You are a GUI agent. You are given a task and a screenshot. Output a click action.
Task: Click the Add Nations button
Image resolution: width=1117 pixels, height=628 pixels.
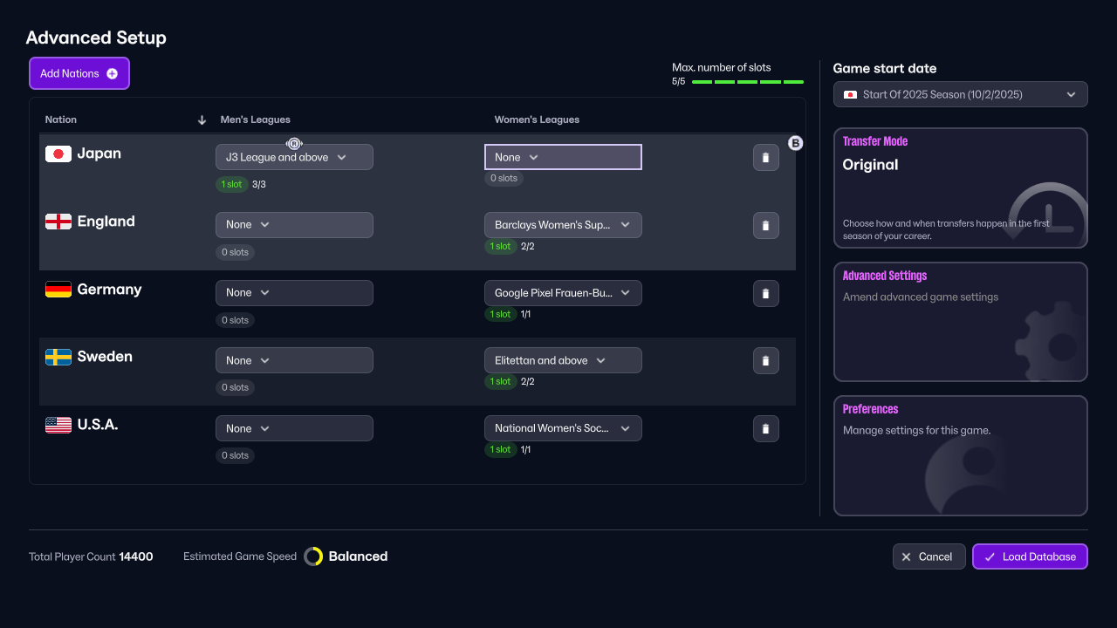coord(79,73)
